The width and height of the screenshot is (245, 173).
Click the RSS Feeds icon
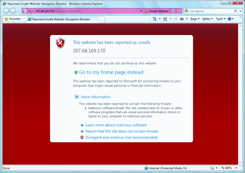[x=165, y=19]
